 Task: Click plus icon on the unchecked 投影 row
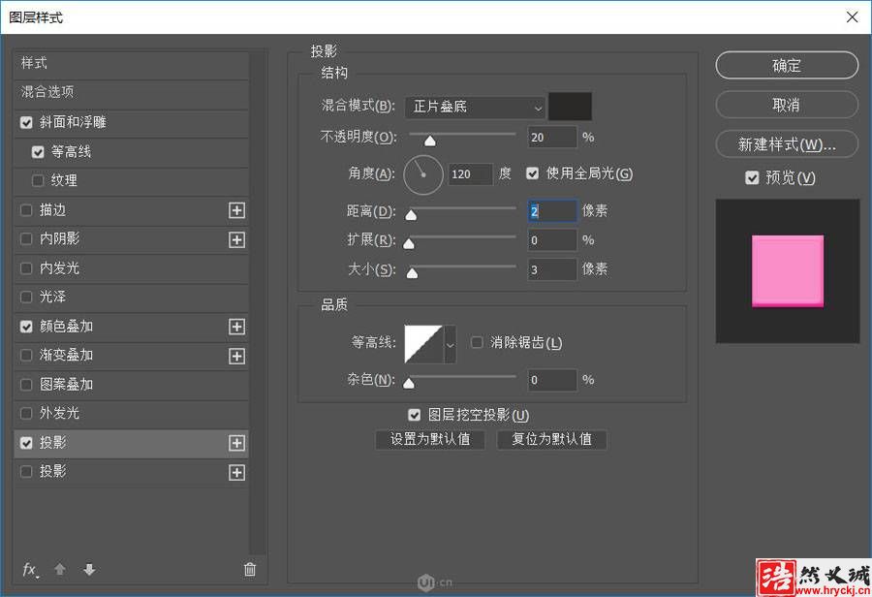(237, 472)
